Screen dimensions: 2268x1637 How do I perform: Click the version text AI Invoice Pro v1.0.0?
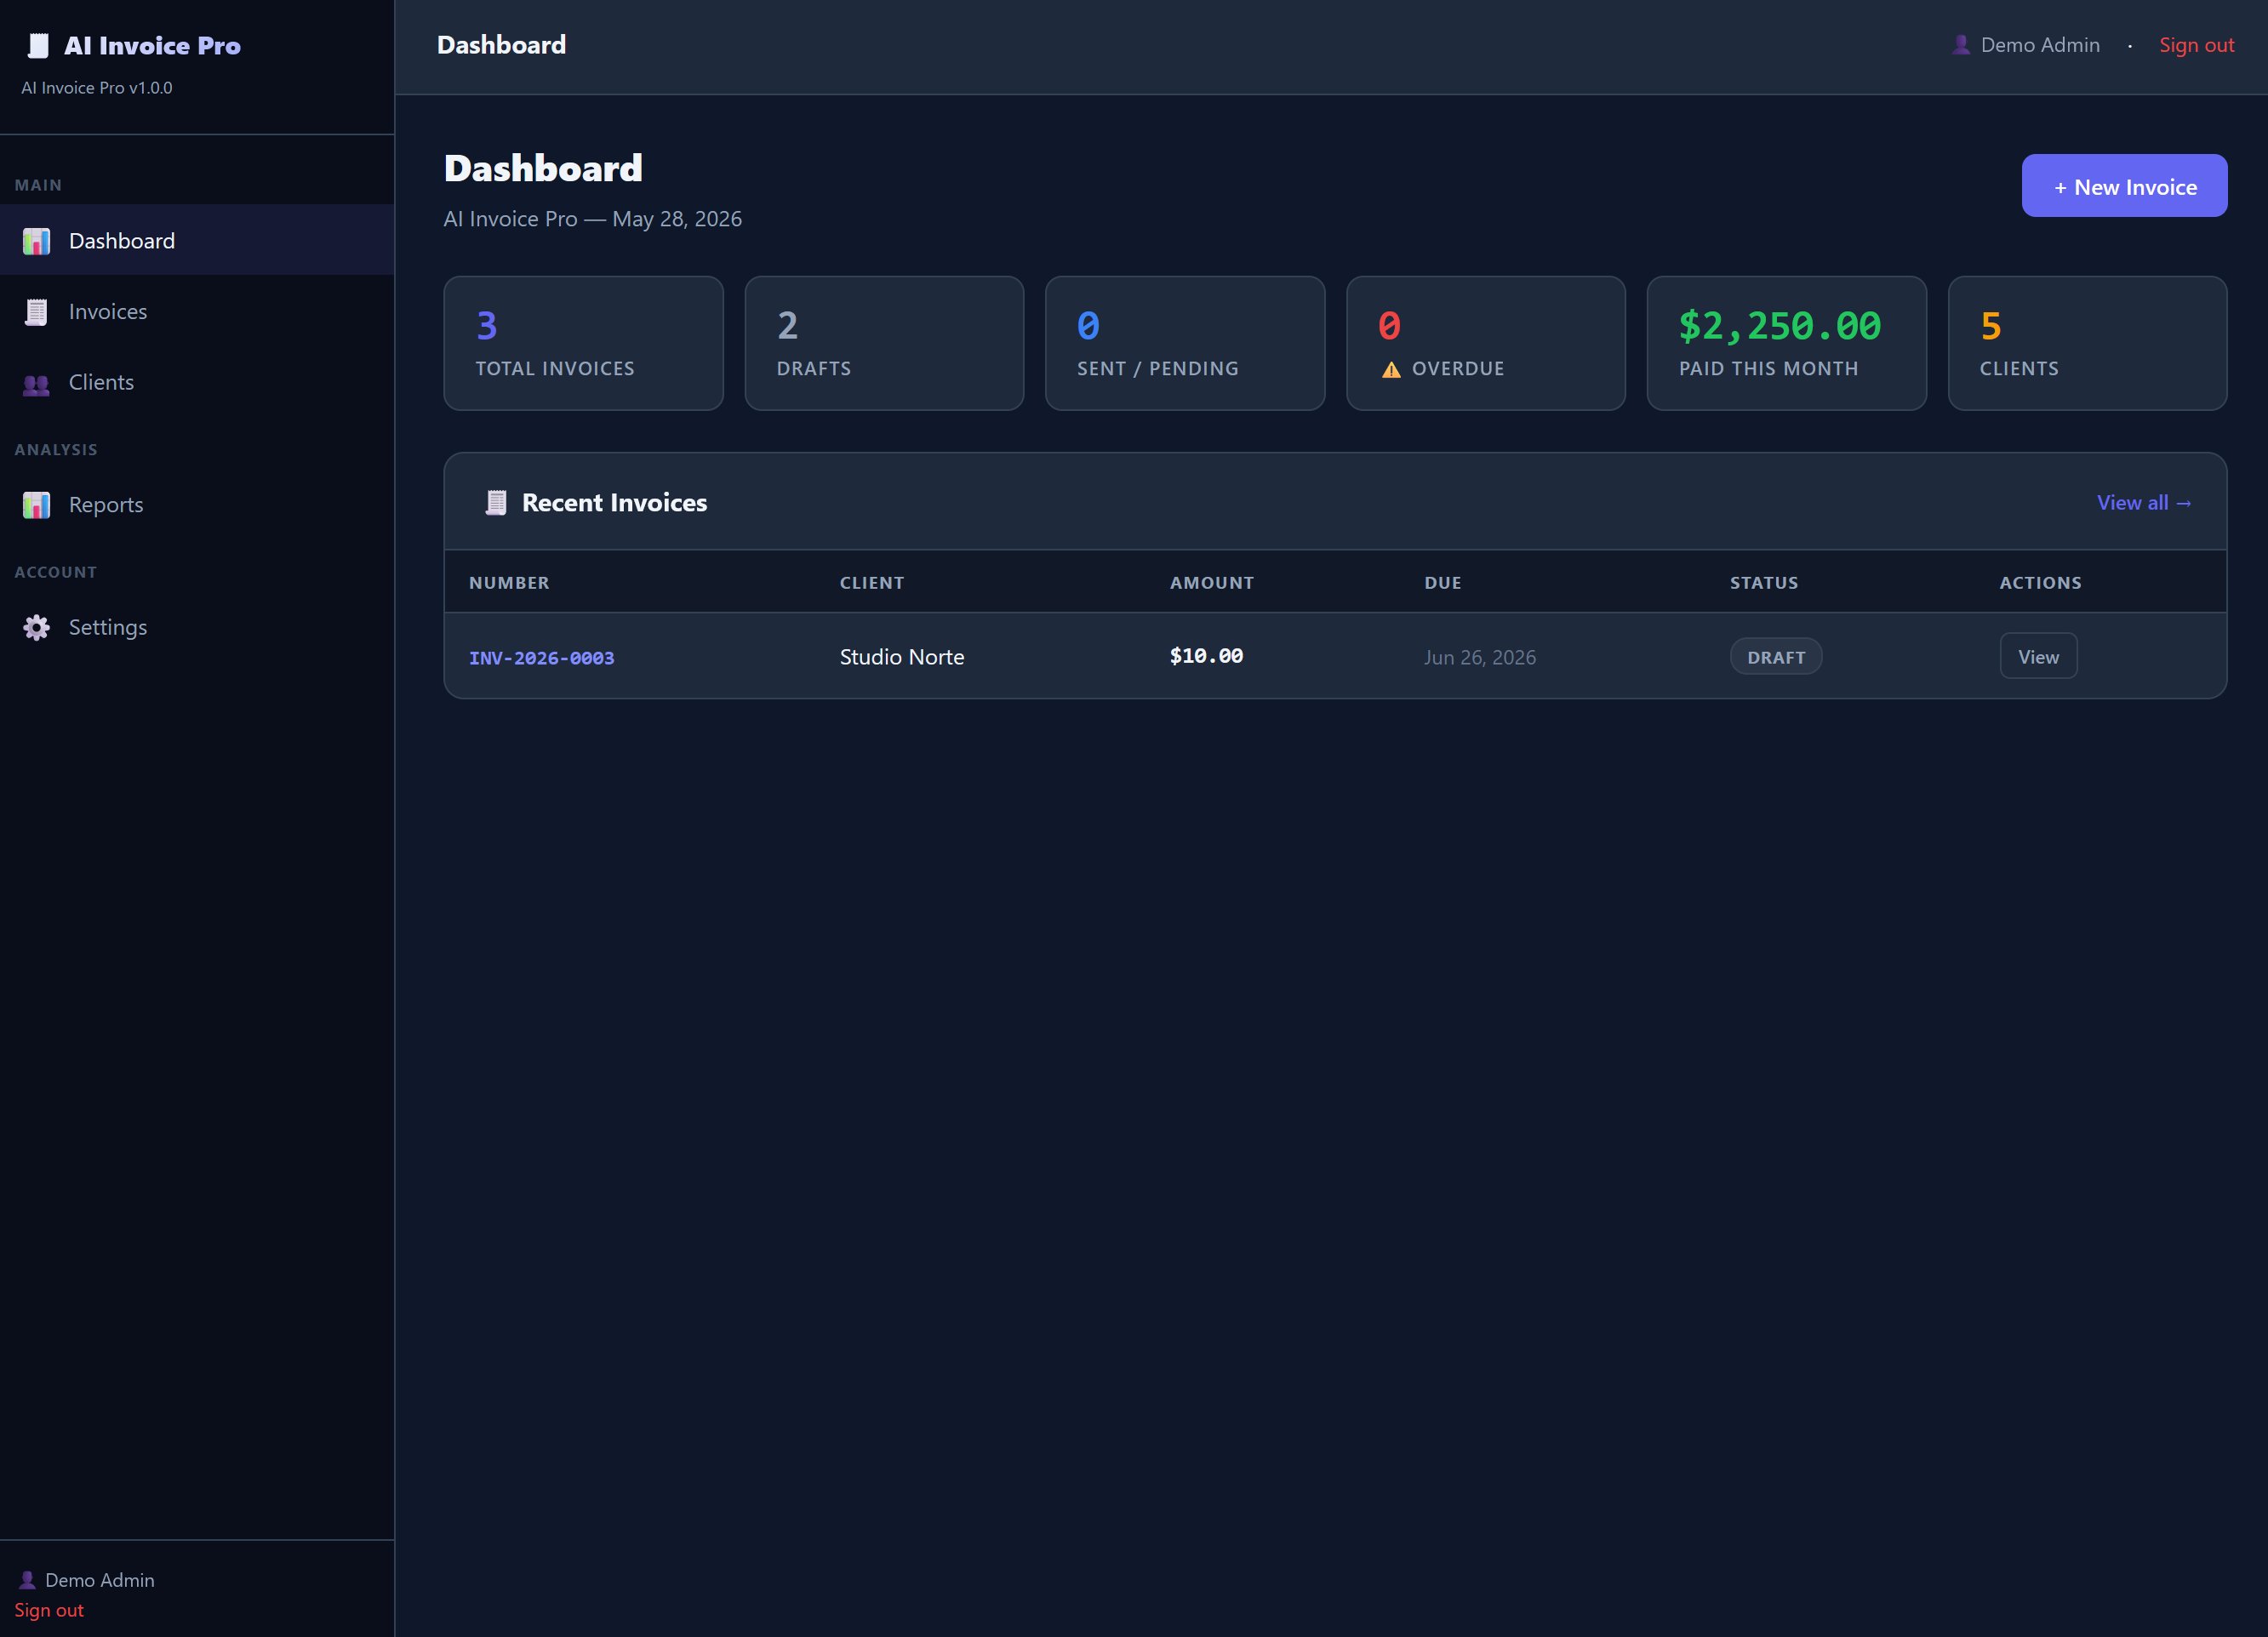pos(97,88)
